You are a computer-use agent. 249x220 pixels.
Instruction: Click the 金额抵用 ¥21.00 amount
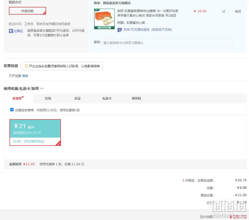pos(29,164)
